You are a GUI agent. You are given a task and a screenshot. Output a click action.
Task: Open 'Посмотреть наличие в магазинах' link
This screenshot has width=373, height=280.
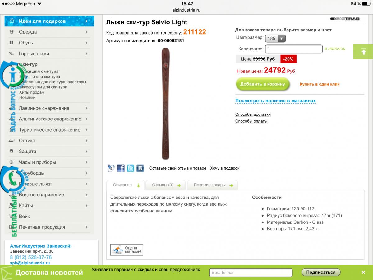(275, 101)
